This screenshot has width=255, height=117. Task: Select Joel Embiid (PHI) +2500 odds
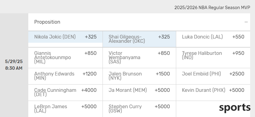point(213,76)
